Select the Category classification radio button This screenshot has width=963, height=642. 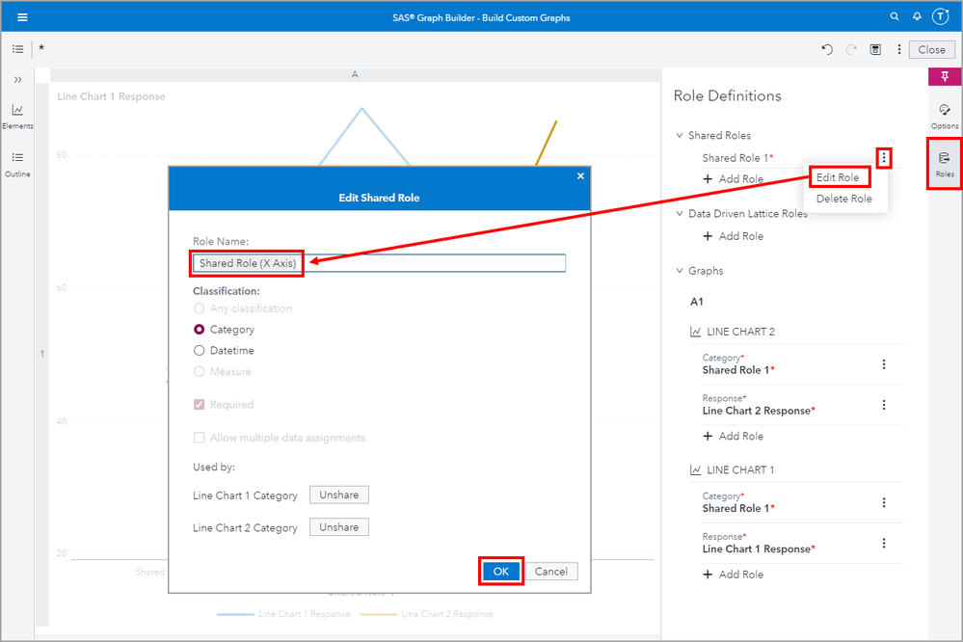pos(199,330)
